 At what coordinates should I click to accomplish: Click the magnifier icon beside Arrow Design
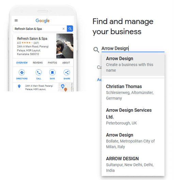click(96, 50)
